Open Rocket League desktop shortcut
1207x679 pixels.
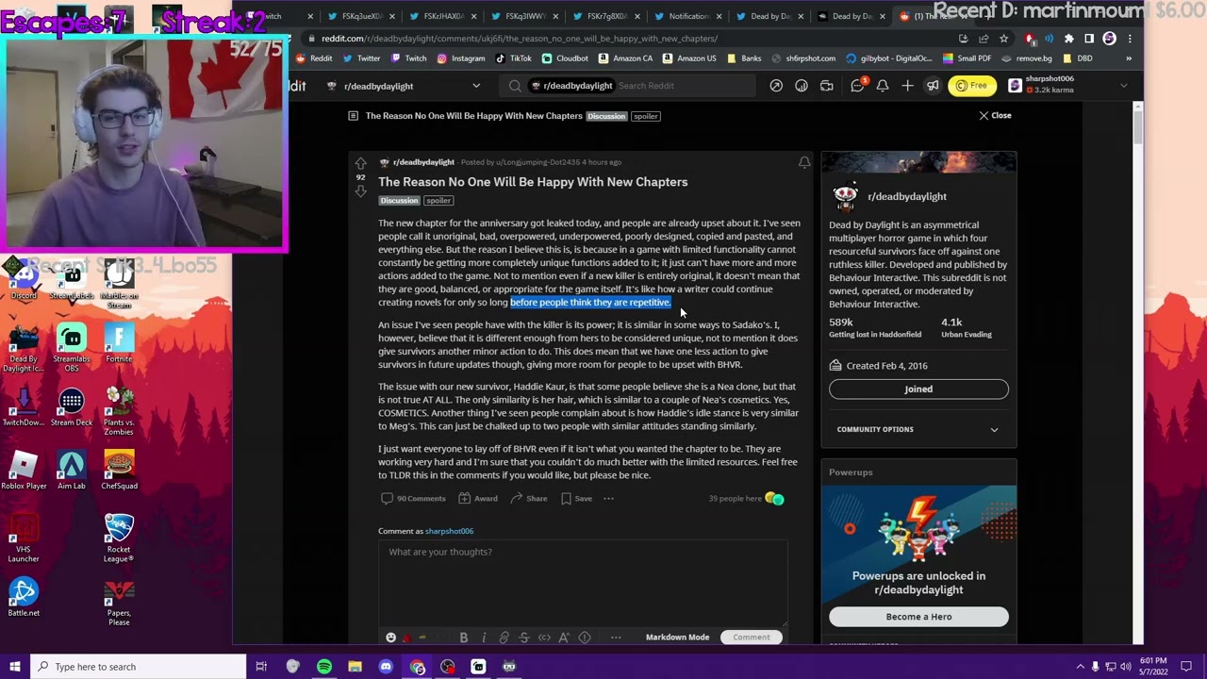point(119,538)
